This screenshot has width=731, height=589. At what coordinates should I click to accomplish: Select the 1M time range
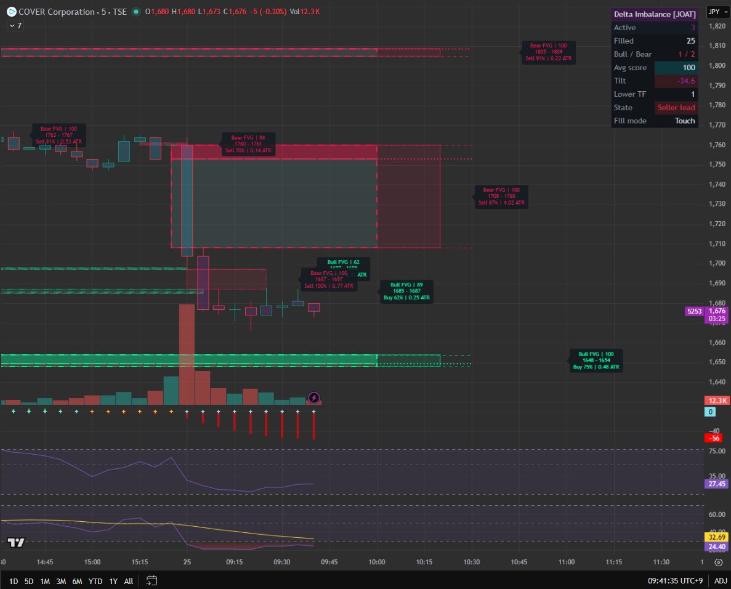pos(45,581)
